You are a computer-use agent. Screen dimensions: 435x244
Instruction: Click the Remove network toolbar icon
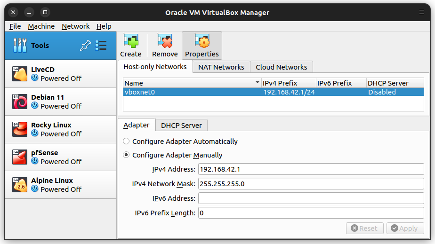pos(165,41)
